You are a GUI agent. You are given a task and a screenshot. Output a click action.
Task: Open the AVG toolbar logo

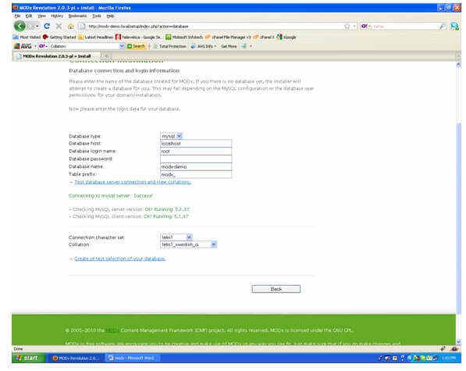point(23,46)
